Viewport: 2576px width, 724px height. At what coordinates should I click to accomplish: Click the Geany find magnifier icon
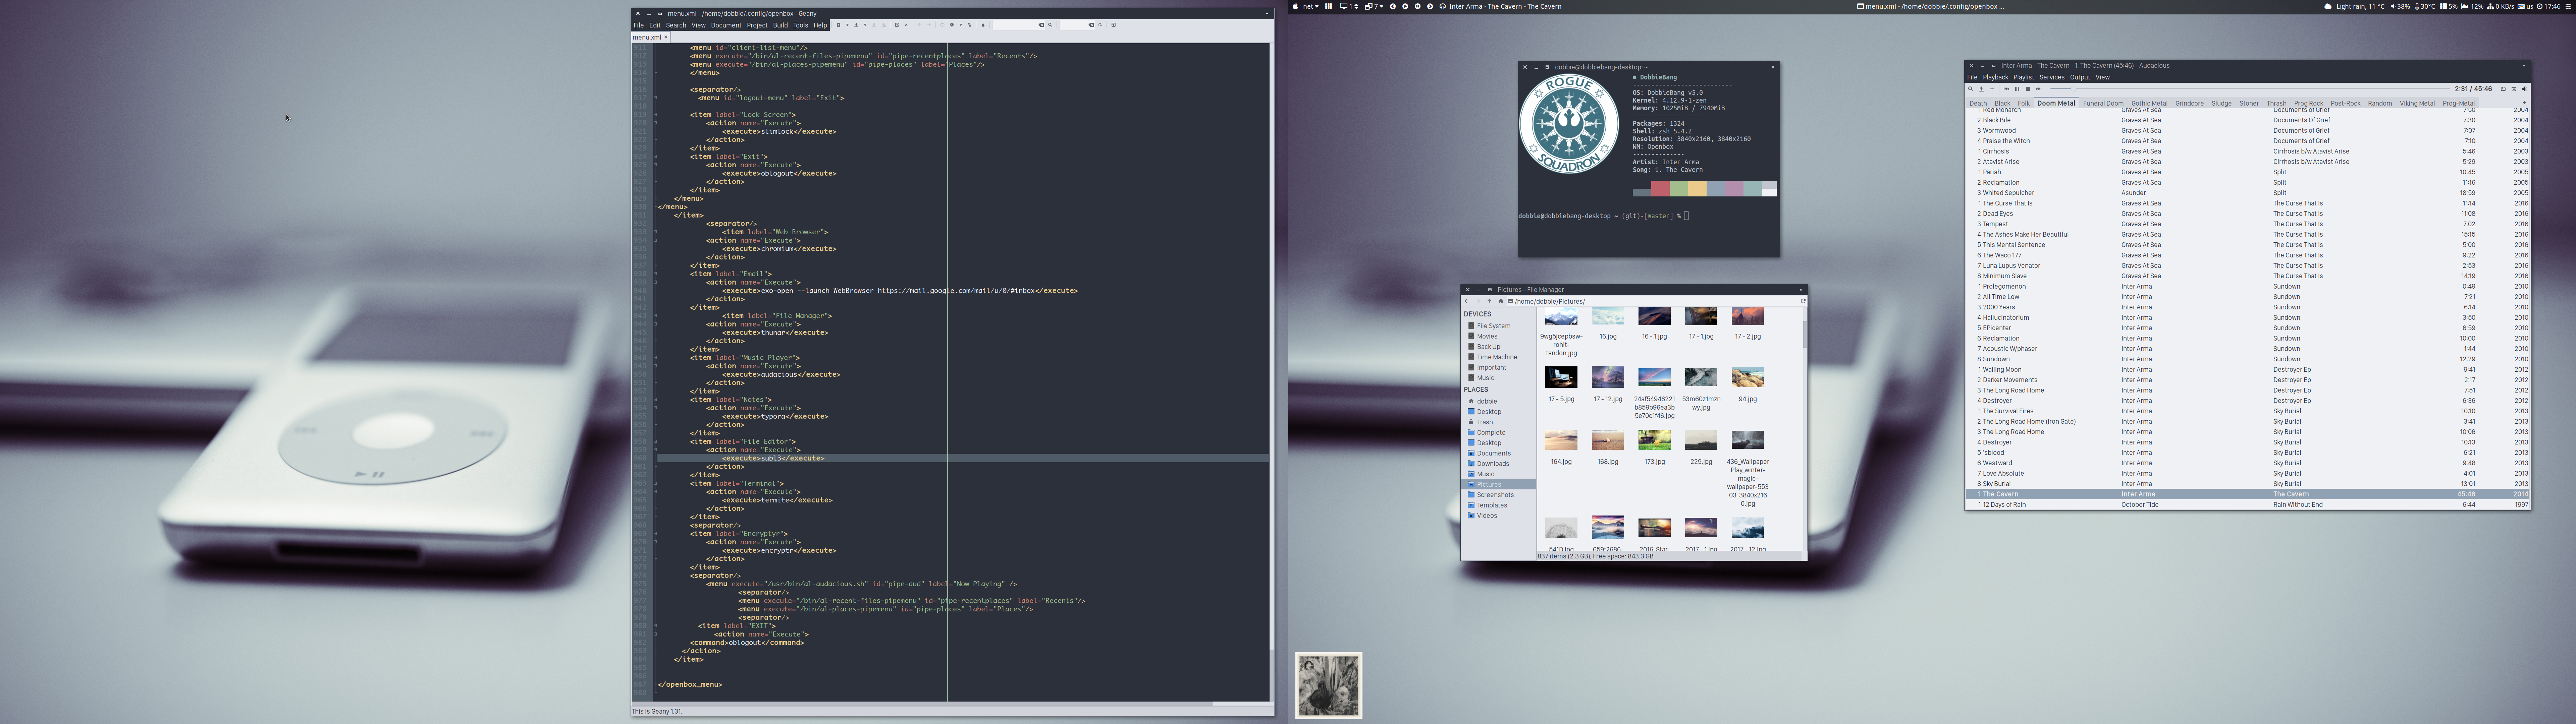coord(1050,25)
